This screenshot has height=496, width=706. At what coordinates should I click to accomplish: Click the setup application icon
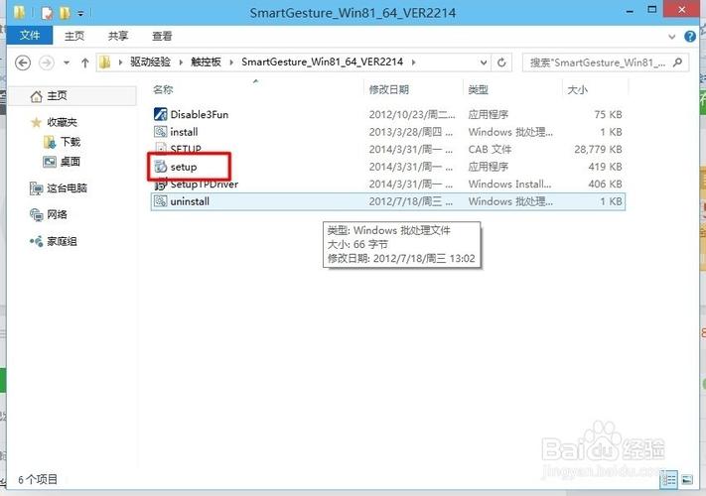pyautogui.click(x=160, y=167)
